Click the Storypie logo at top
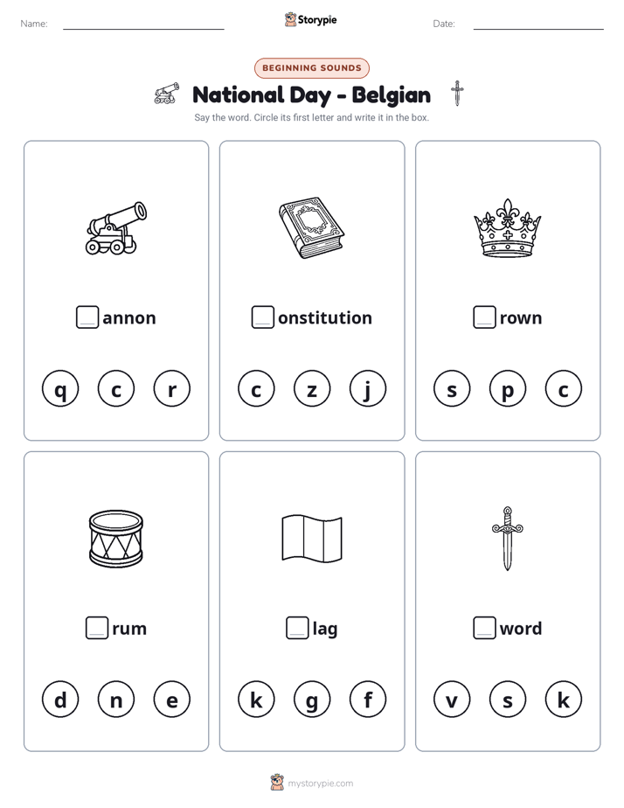The height and width of the screenshot is (808, 624). pyautogui.click(x=310, y=20)
